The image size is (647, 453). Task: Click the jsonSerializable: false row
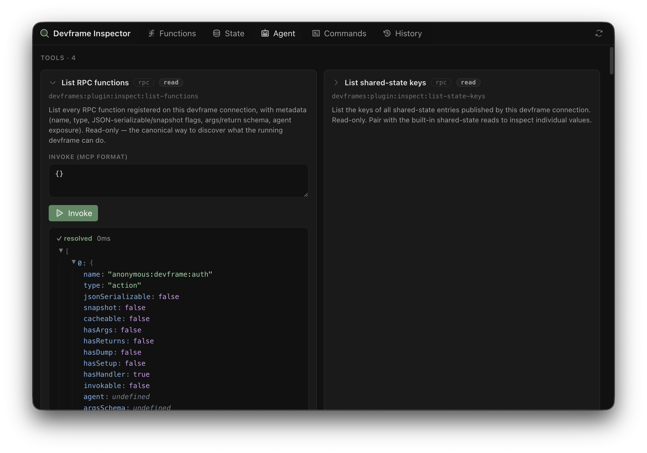pyautogui.click(x=131, y=297)
